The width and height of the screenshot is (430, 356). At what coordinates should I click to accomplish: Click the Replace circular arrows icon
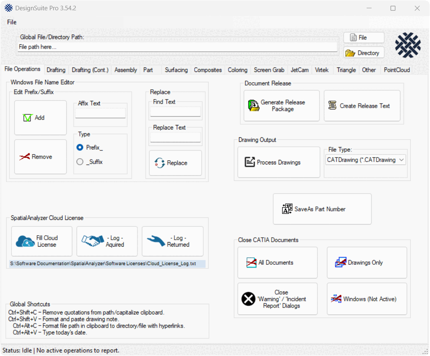coord(160,163)
